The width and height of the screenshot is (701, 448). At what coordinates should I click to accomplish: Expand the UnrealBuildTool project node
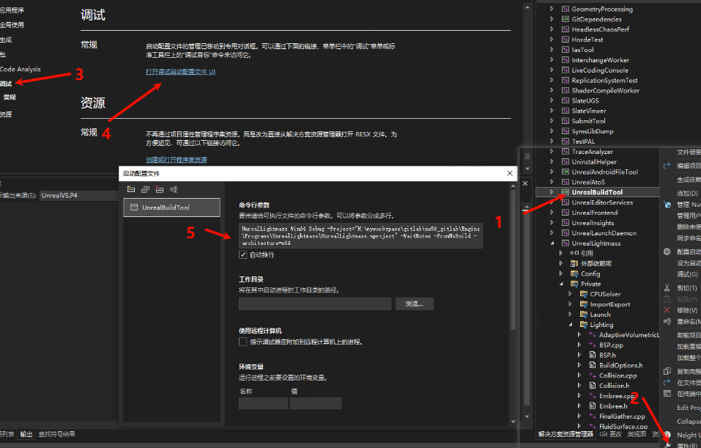[552, 192]
